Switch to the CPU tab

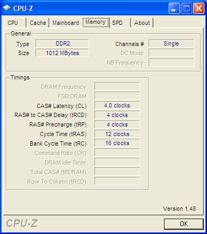click(x=15, y=23)
